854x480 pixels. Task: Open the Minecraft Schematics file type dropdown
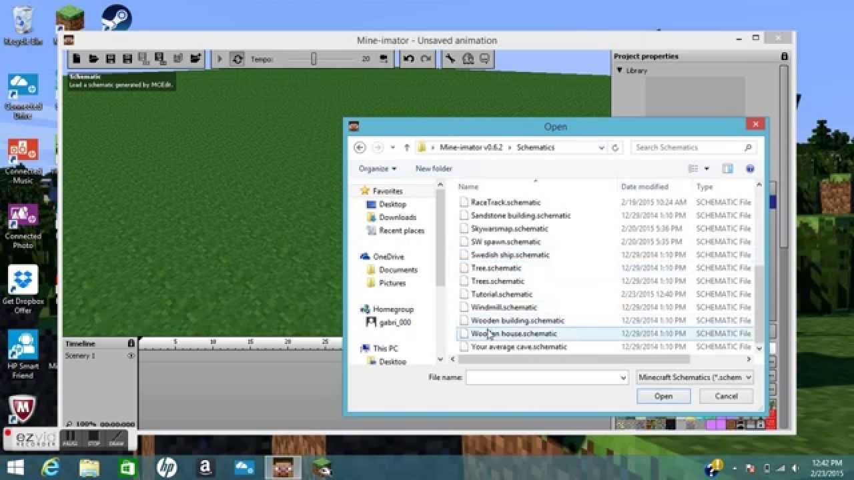(x=694, y=377)
